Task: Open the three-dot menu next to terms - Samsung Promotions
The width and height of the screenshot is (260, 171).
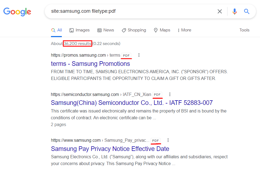Action: 139,55
